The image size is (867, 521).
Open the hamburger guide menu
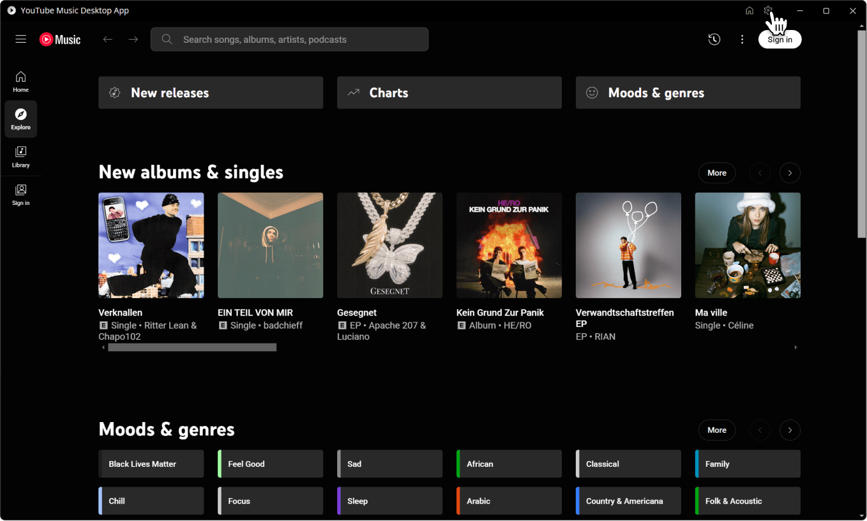[21, 40]
